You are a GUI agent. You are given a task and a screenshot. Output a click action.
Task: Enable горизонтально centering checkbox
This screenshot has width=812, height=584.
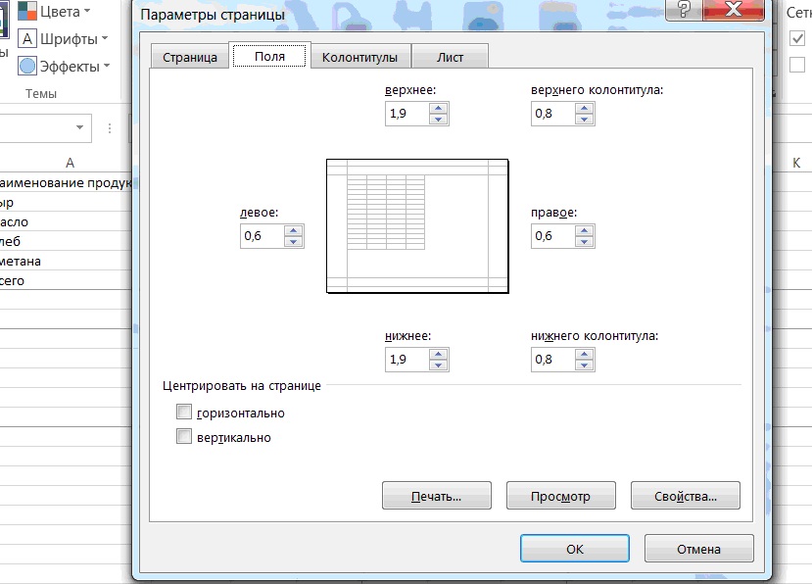click(184, 412)
